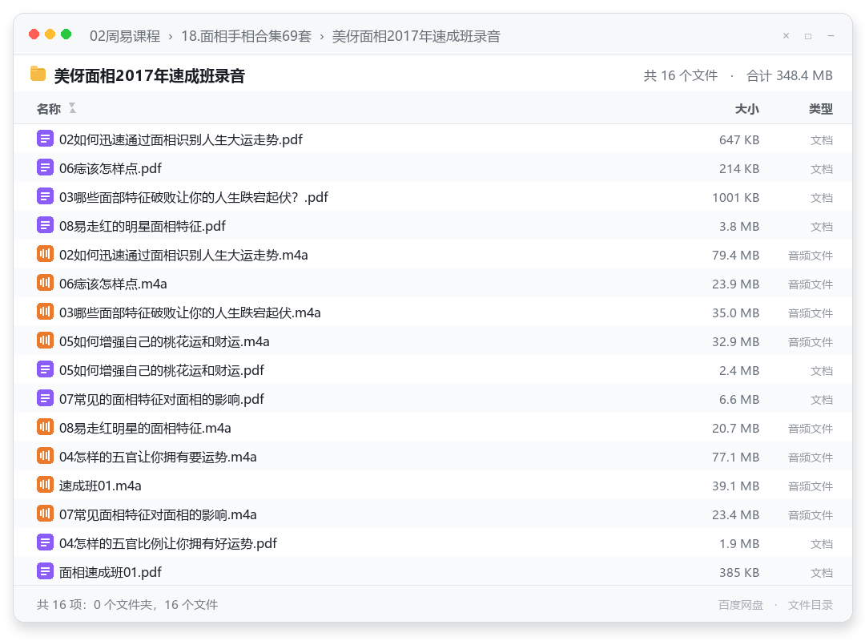Click the 共 16 项 status summary text
This screenshot has width=865, height=641.
[x=127, y=605]
